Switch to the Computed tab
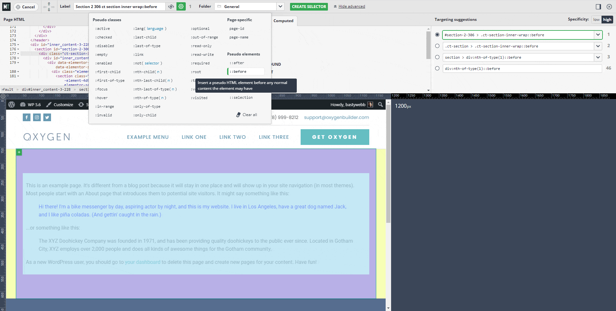 coord(283,21)
